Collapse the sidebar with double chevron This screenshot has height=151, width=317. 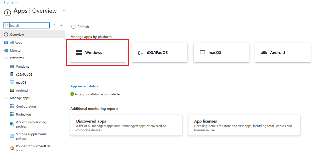61,25
